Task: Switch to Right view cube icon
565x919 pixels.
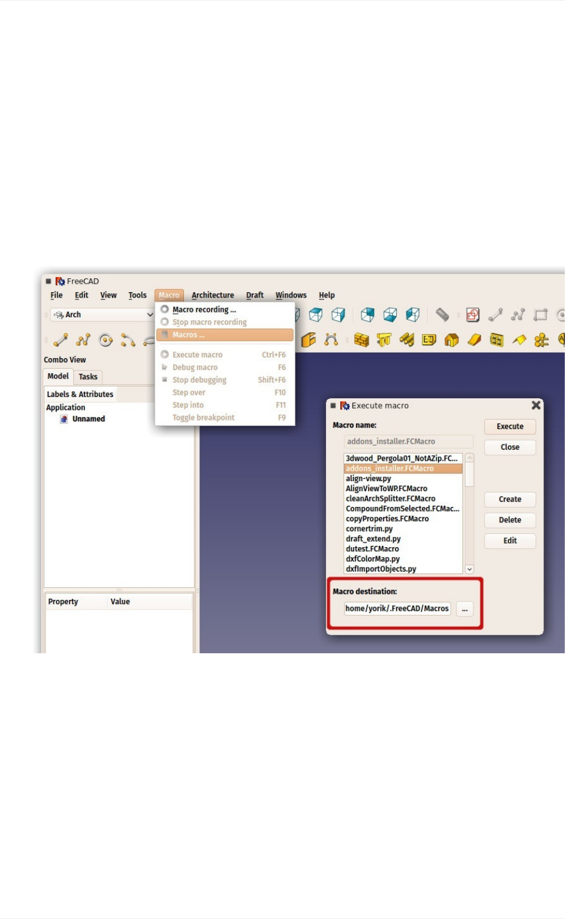Action: pyautogui.click(x=339, y=314)
